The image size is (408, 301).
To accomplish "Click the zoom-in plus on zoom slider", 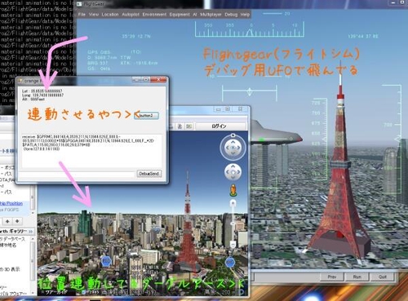I will tap(233, 203).
